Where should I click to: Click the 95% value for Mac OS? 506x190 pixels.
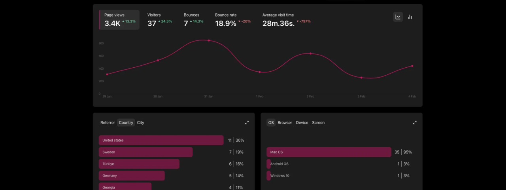click(x=408, y=152)
